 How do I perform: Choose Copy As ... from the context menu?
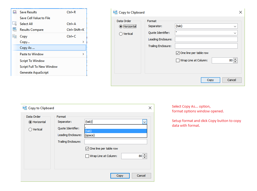[49, 48]
